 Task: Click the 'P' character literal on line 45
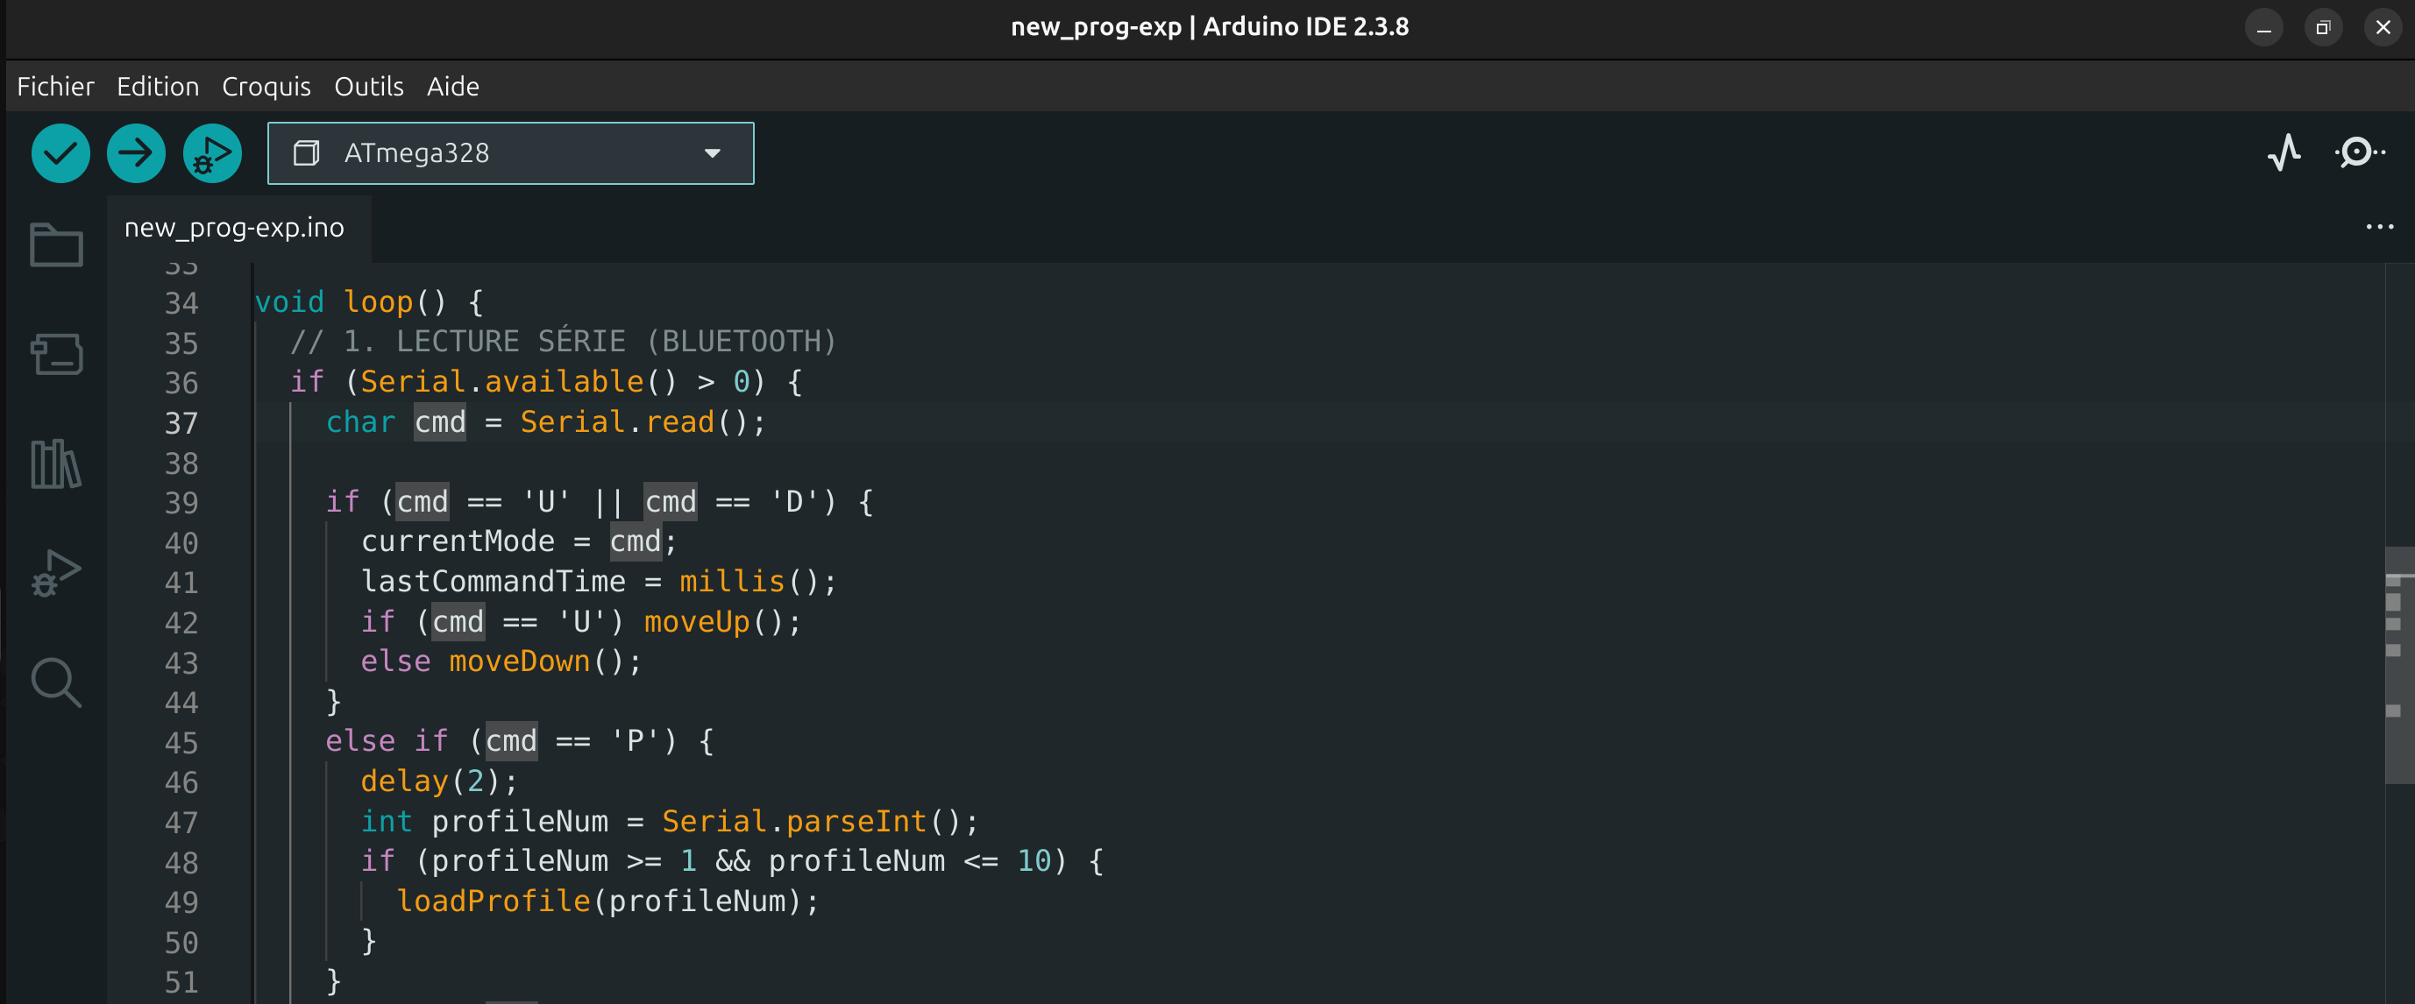pyautogui.click(x=635, y=742)
